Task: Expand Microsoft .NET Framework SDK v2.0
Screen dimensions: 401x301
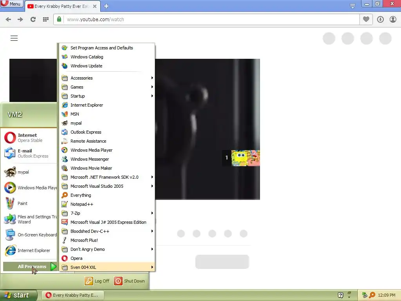Action: [x=107, y=177]
